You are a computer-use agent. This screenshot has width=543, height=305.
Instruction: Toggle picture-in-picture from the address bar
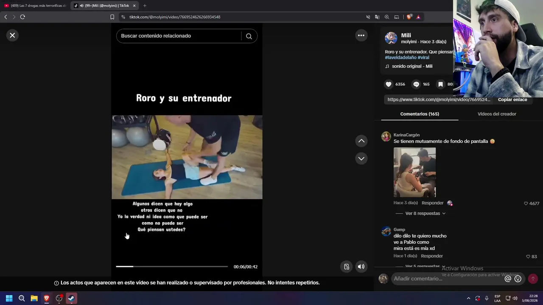pos(397,17)
